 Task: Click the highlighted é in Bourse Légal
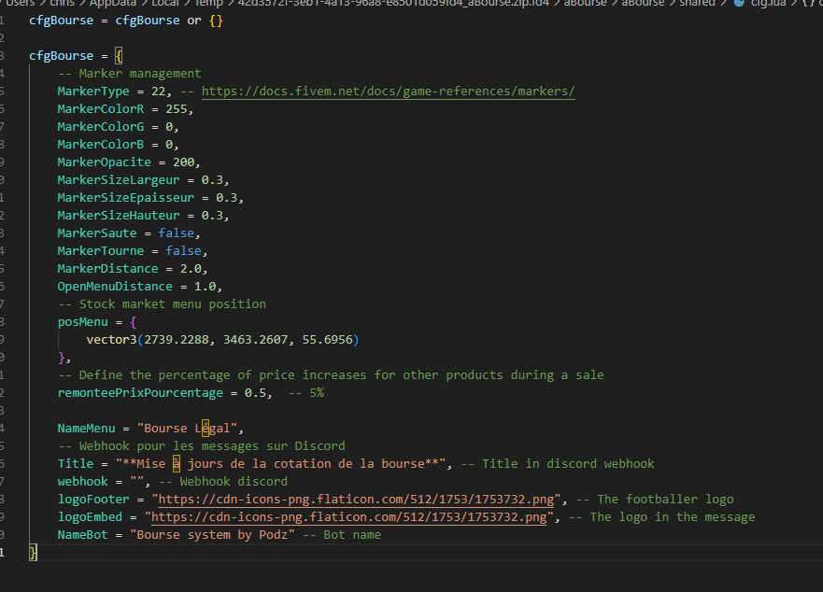pyautogui.click(x=199, y=429)
